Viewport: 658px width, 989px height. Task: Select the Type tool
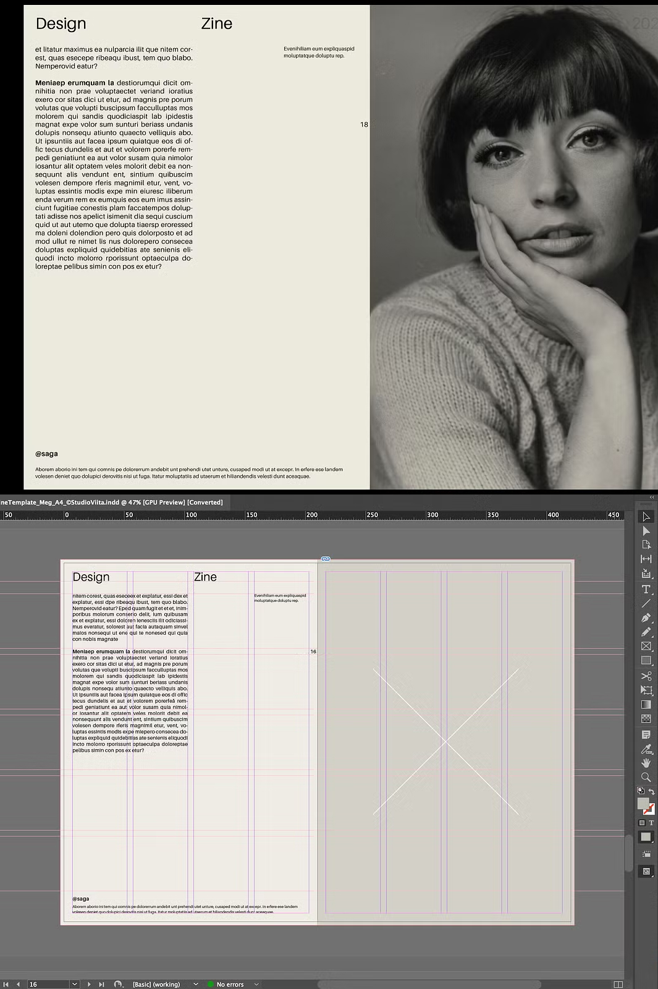(646, 589)
